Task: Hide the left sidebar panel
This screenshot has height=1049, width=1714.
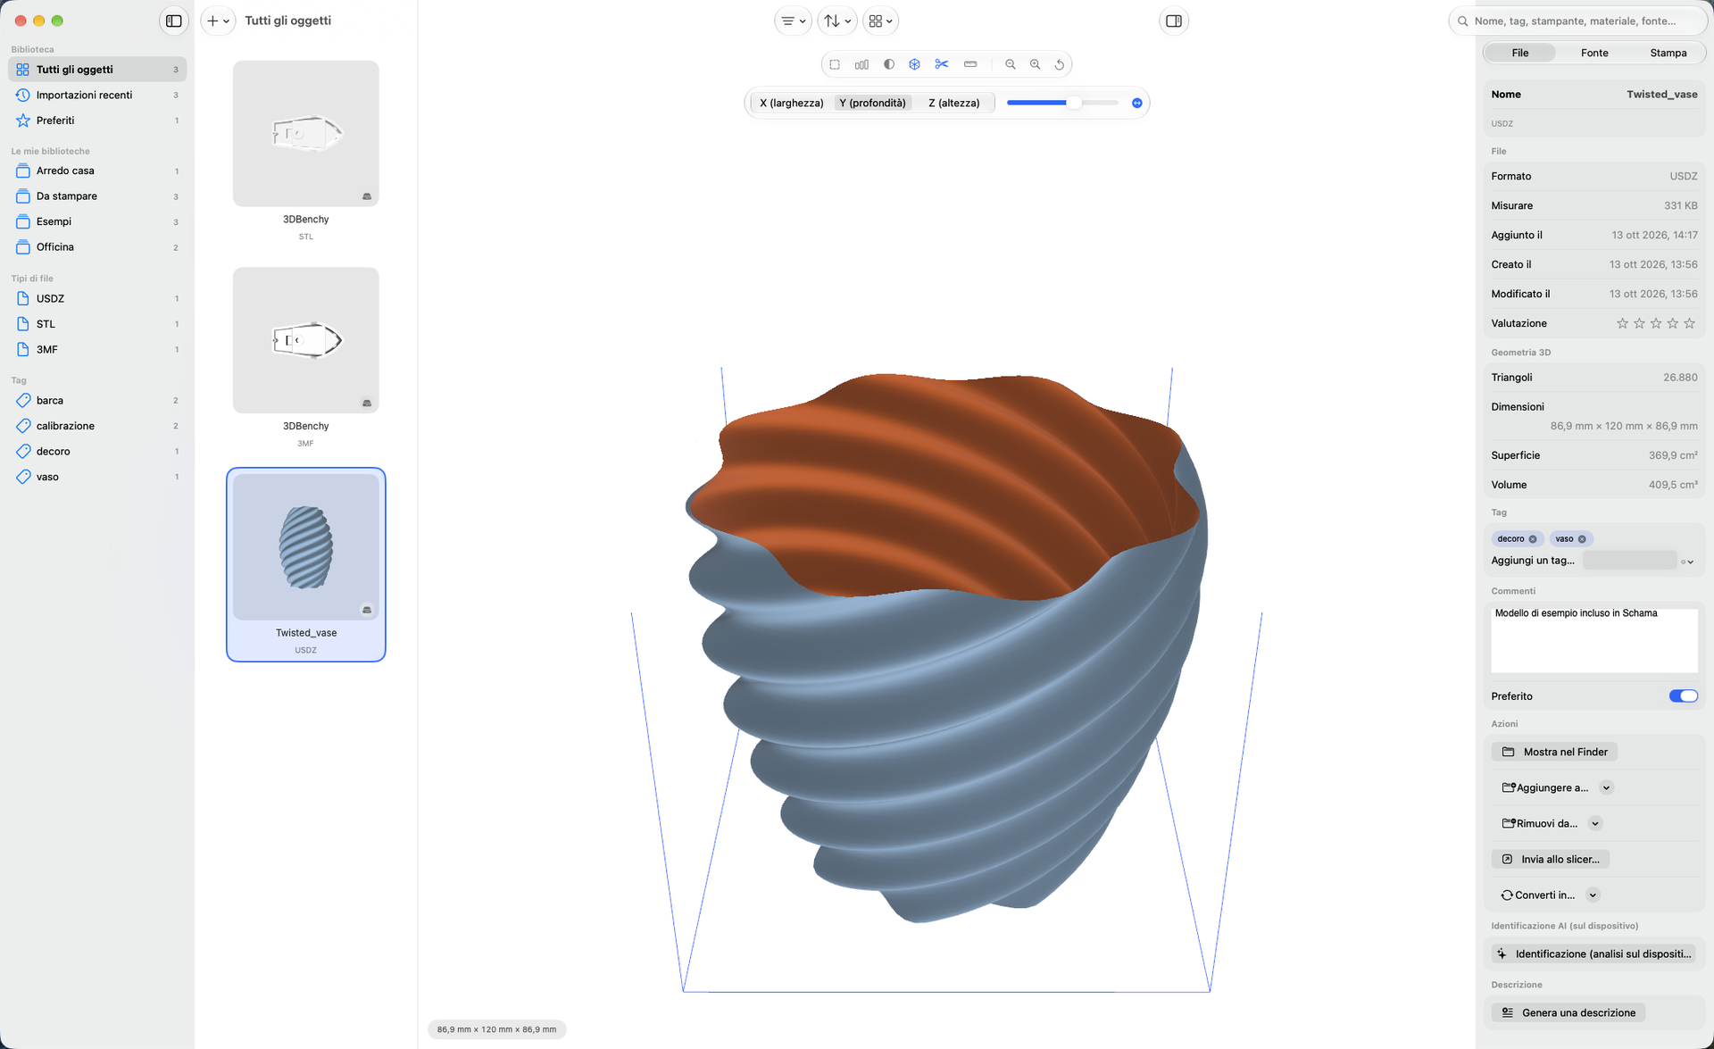Action: point(174,21)
